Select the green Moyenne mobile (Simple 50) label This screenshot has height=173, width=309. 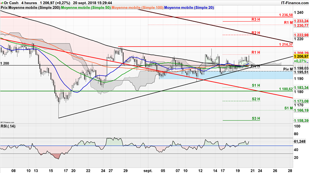86,8
